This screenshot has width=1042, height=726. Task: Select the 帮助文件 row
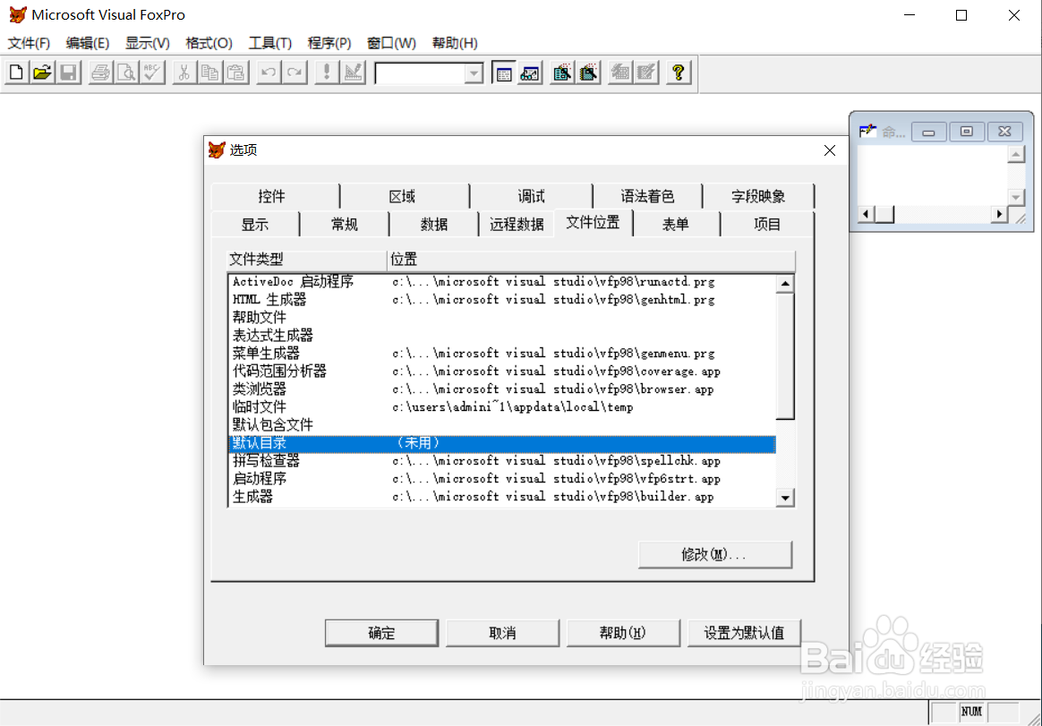pyautogui.click(x=501, y=318)
